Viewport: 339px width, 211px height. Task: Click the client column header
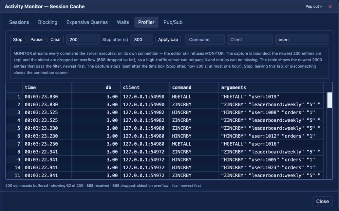coord(145,88)
